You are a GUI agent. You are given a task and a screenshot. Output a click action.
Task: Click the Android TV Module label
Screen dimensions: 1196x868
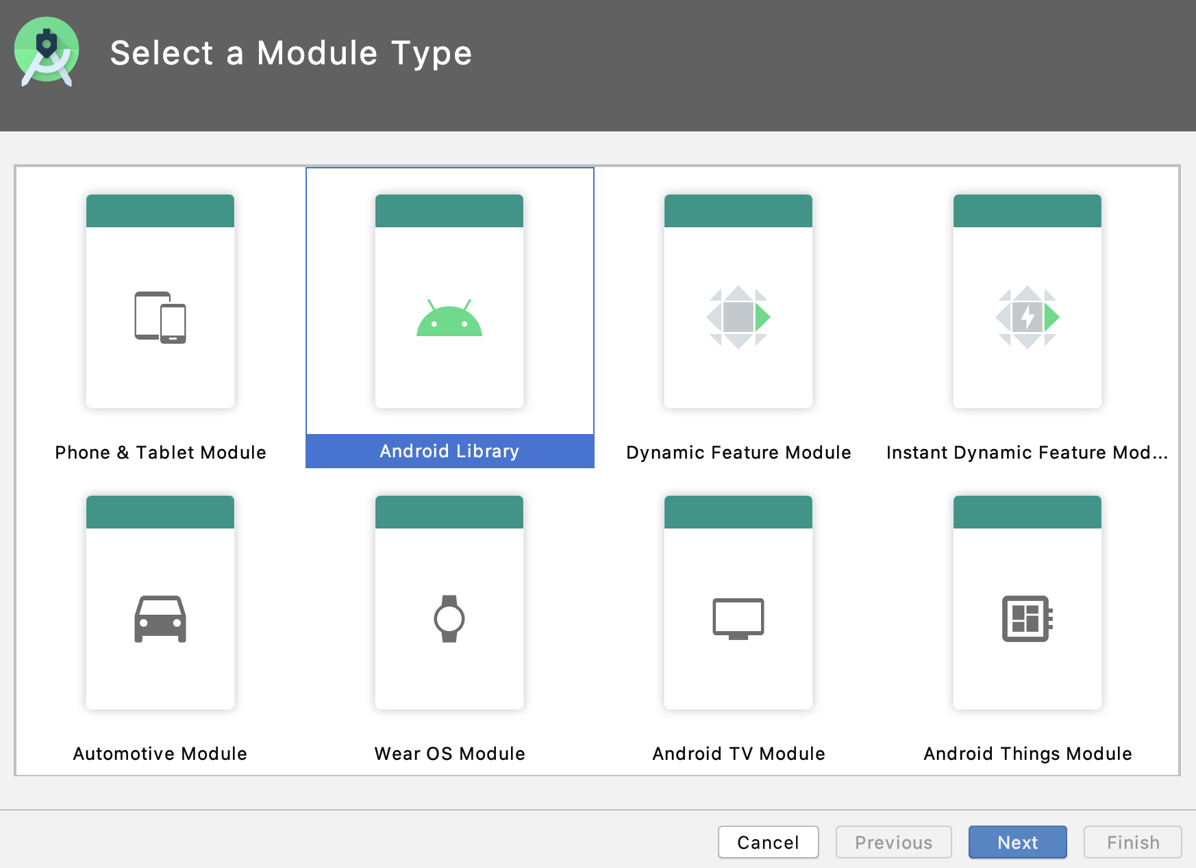coord(738,754)
